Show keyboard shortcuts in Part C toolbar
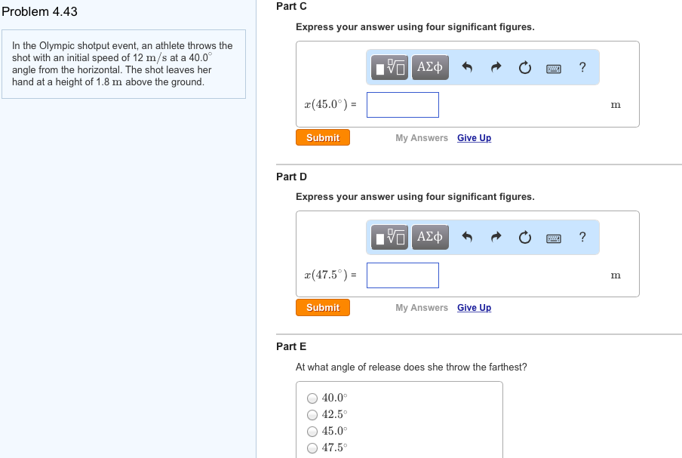Screen dimensions: 682x458 coord(553,68)
